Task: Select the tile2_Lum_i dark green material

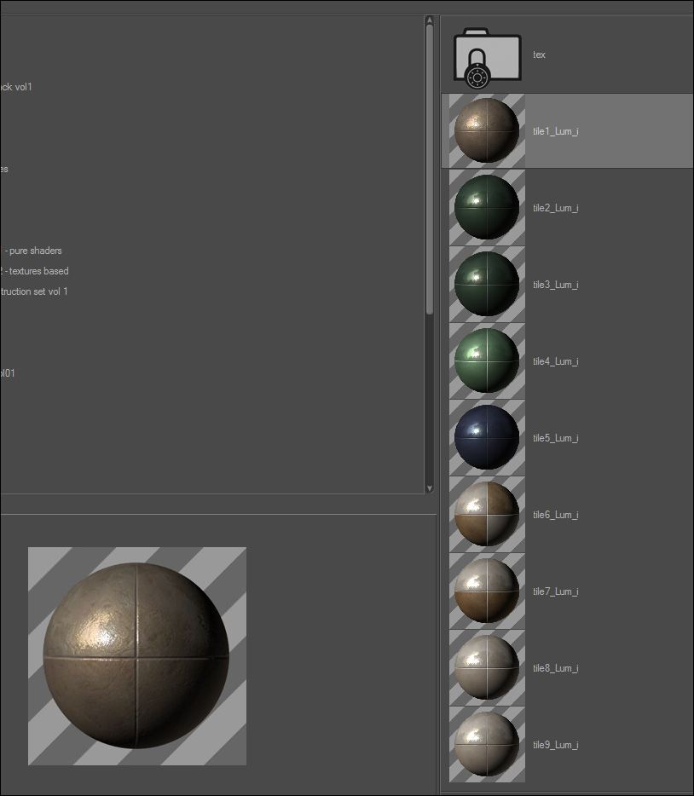Action: click(x=487, y=208)
